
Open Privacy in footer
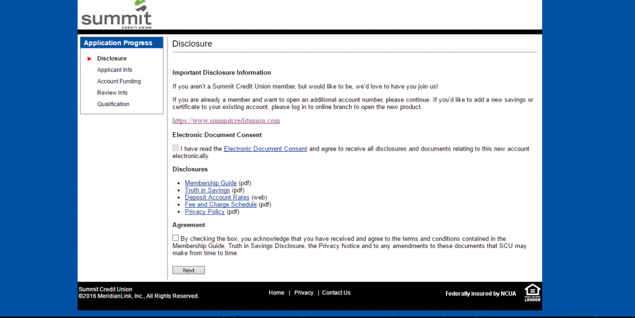point(304,293)
